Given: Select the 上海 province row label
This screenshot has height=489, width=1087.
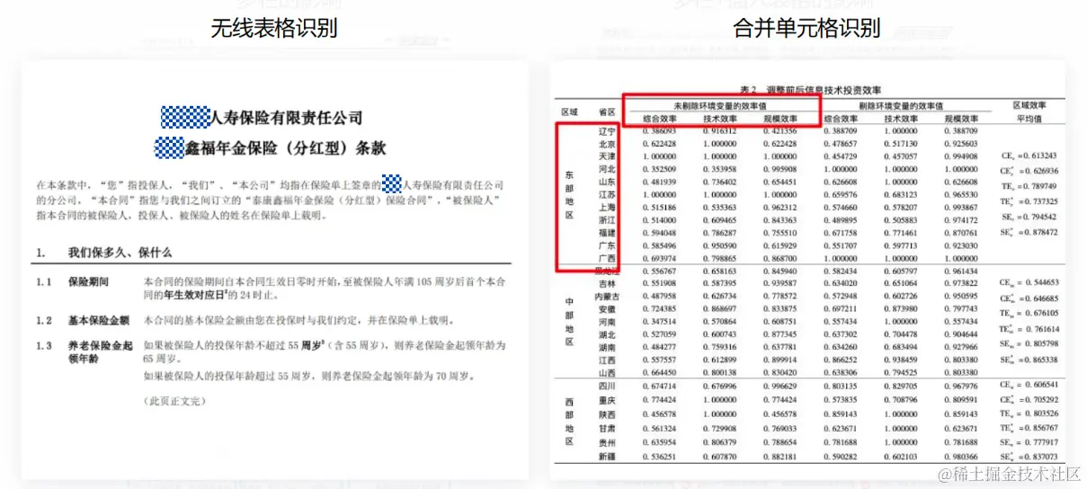Looking at the screenshot, I should pos(607,207).
